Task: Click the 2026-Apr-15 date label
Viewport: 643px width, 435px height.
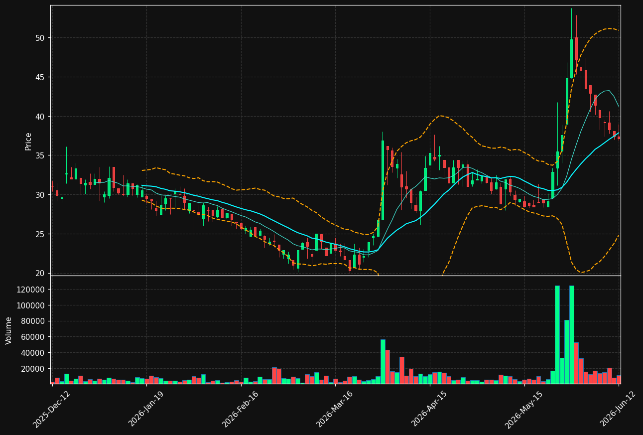Action: [429, 409]
